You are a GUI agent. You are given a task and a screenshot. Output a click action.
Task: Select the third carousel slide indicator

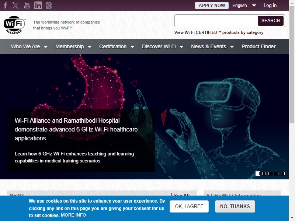point(270,173)
